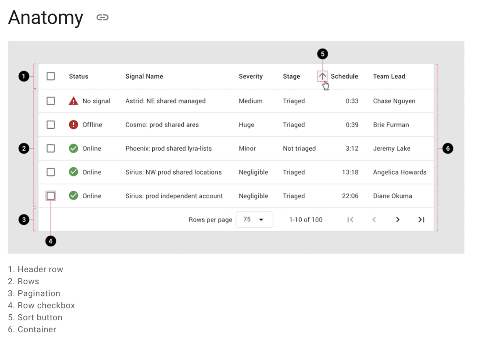Click the Huge severity cell
Viewport: 477px width, 343px height.
(x=246, y=125)
